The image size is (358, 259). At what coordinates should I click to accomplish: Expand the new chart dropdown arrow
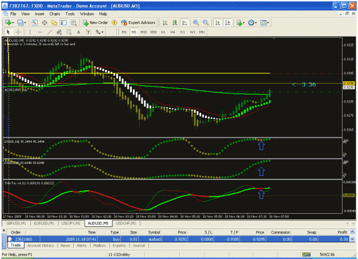(x=13, y=23)
